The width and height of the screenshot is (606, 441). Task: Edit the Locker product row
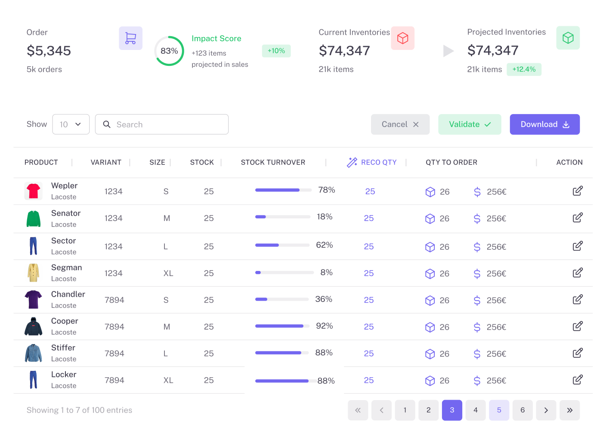click(x=578, y=380)
